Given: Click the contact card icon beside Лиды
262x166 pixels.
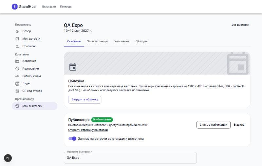Looking at the screenshot, I should click(x=17, y=84).
